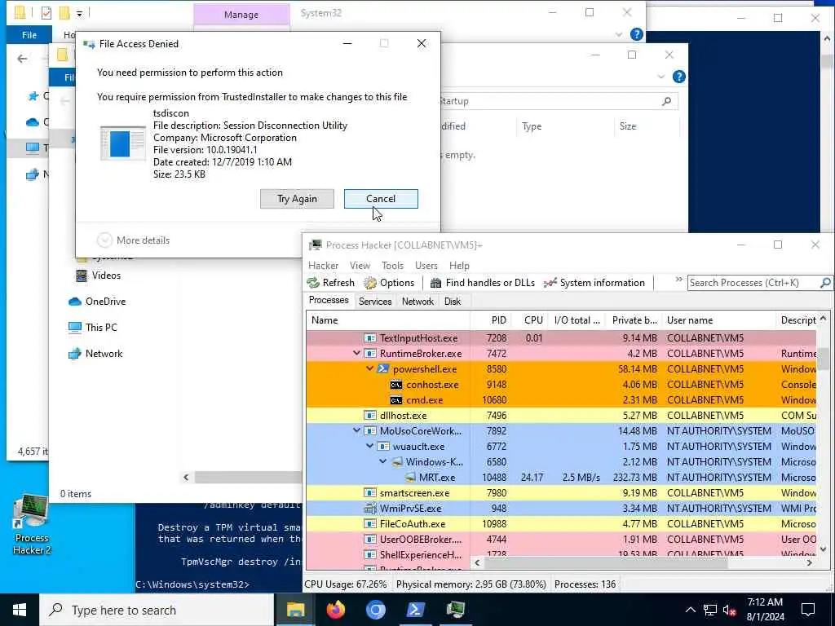Image resolution: width=835 pixels, height=626 pixels.
Task: Collapse the powershell.exe process tree
Action: 369,369
